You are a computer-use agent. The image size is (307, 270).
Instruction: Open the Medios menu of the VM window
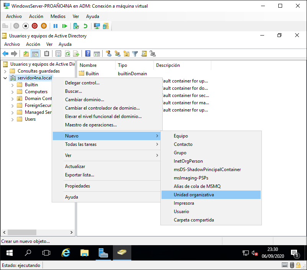click(58, 16)
